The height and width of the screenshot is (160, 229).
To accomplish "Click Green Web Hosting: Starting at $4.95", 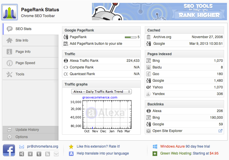I will (x=189, y=153).
